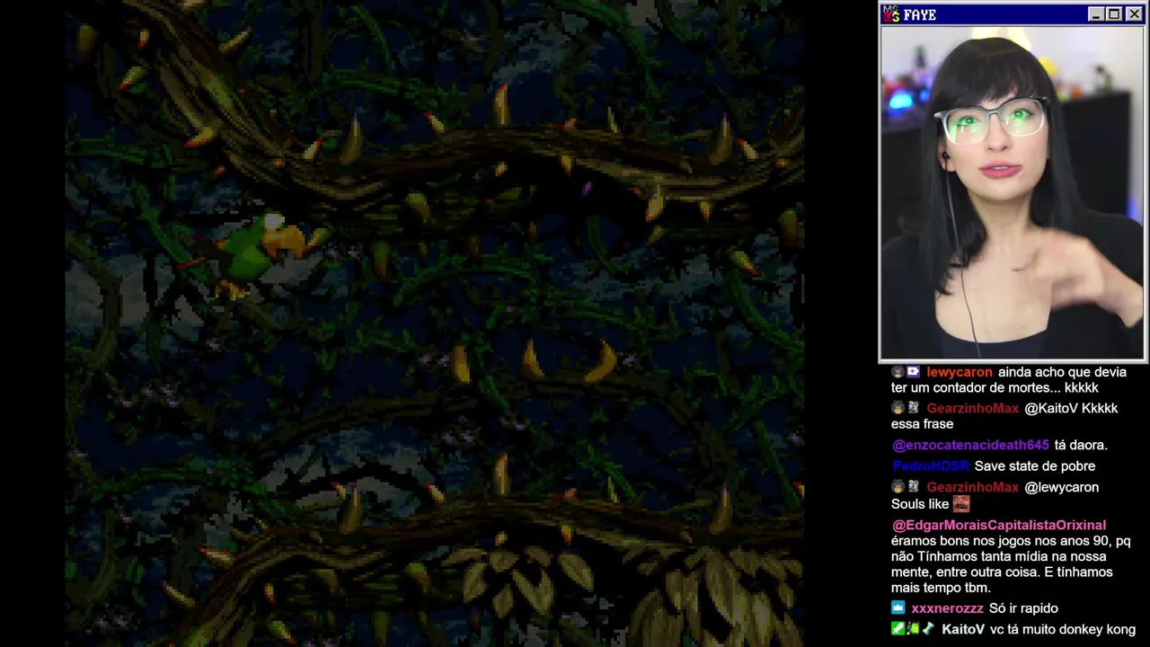
Task: Click GearzinhoMax's name in the "essa frase" message
Action: tap(973, 408)
